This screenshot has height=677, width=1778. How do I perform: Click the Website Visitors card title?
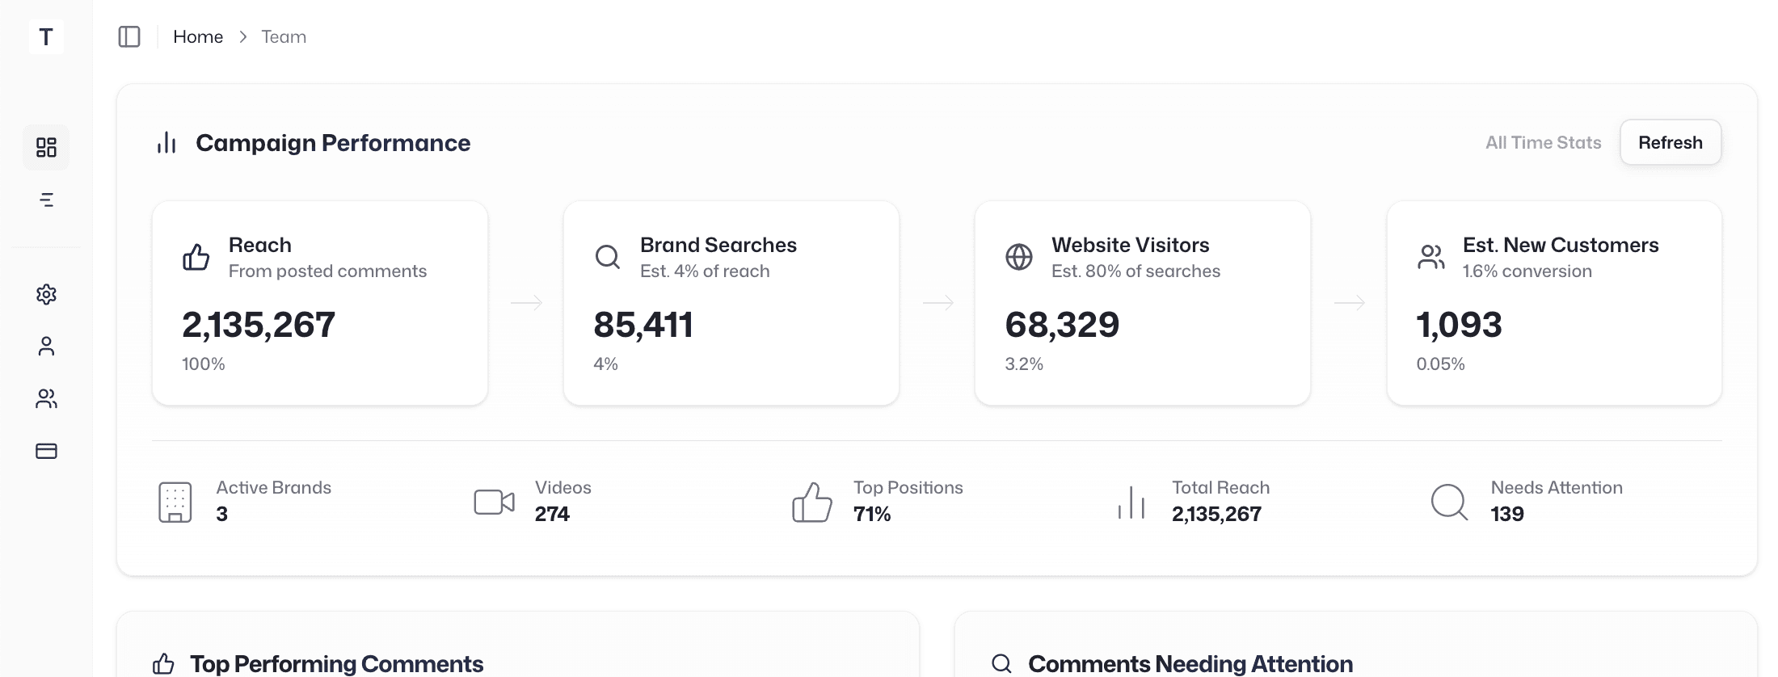pyautogui.click(x=1131, y=245)
